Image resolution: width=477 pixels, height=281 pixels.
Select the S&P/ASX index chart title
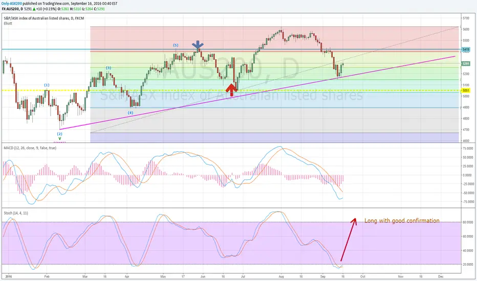coord(44,18)
